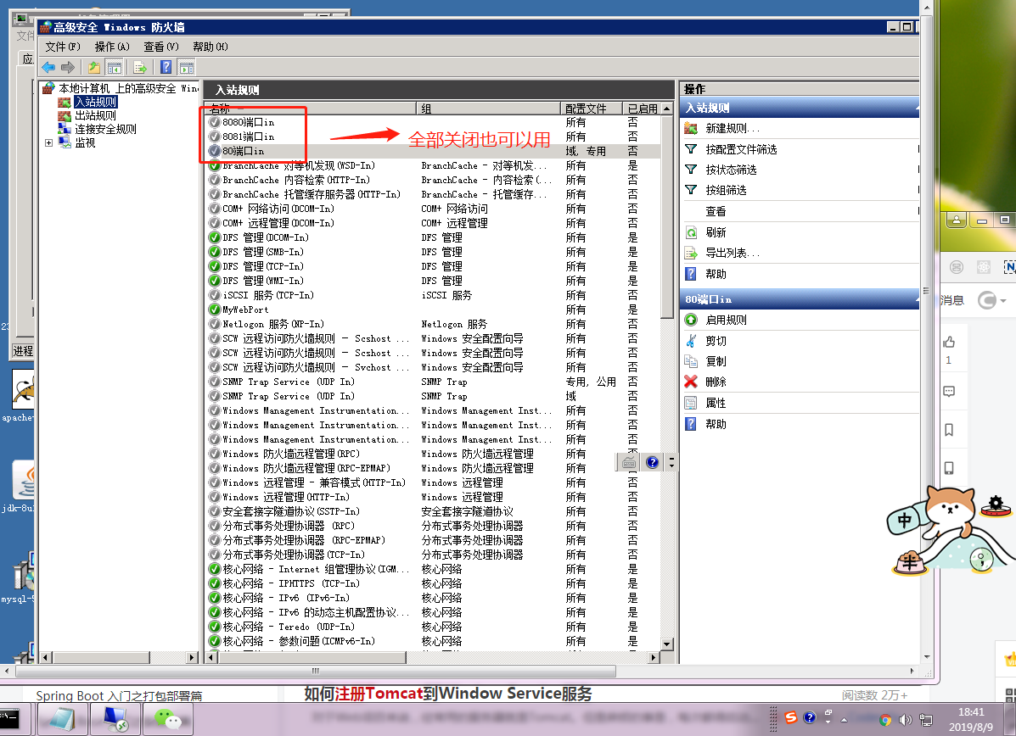Click 刷新 action link
Image resolution: width=1016 pixels, height=736 pixels.
point(716,232)
